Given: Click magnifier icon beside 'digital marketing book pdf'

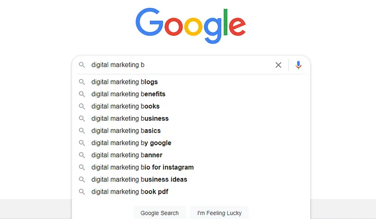Looking at the screenshot, I should pyautogui.click(x=82, y=191).
